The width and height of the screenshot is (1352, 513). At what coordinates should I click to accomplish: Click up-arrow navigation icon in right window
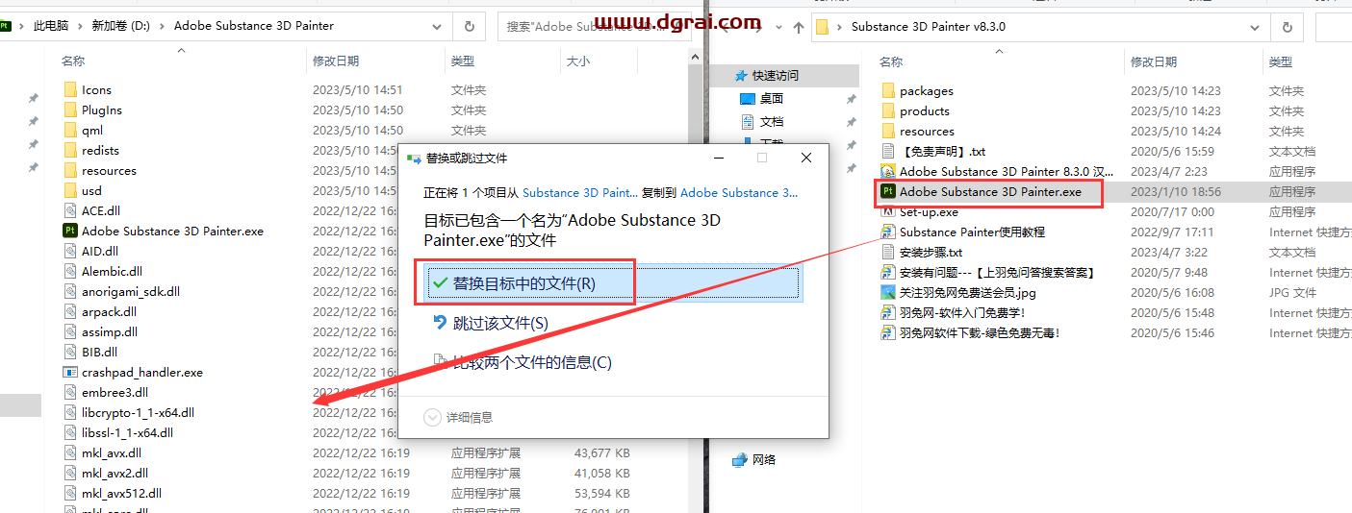[797, 27]
